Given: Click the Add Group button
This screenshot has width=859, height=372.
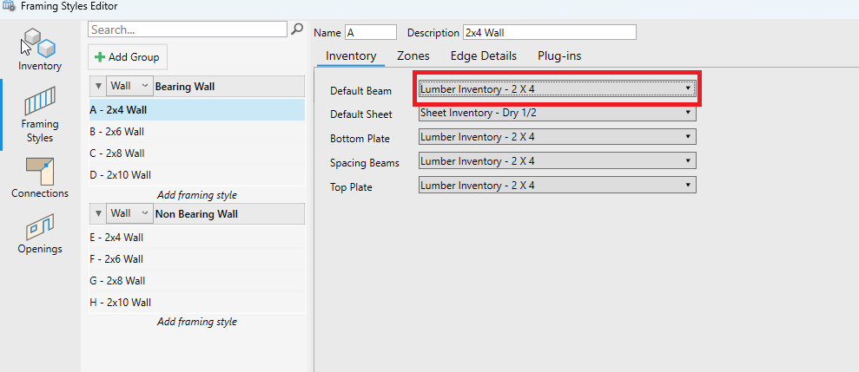Looking at the screenshot, I should pyautogui.click(x=128, y=56).
